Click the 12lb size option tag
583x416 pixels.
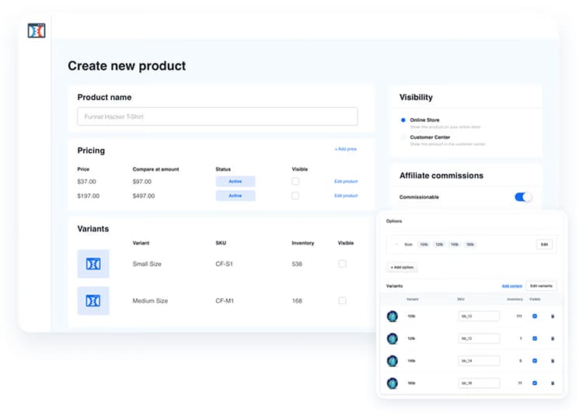coord(439,244)
